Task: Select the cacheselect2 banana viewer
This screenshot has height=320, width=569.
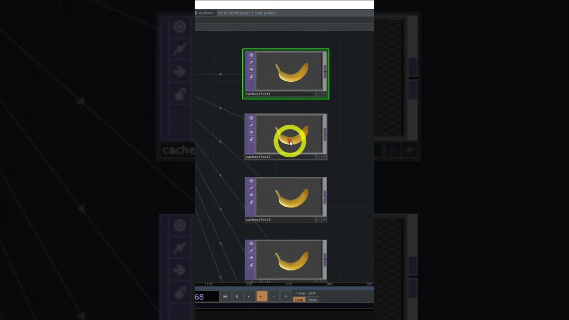Action: [289, 134]
